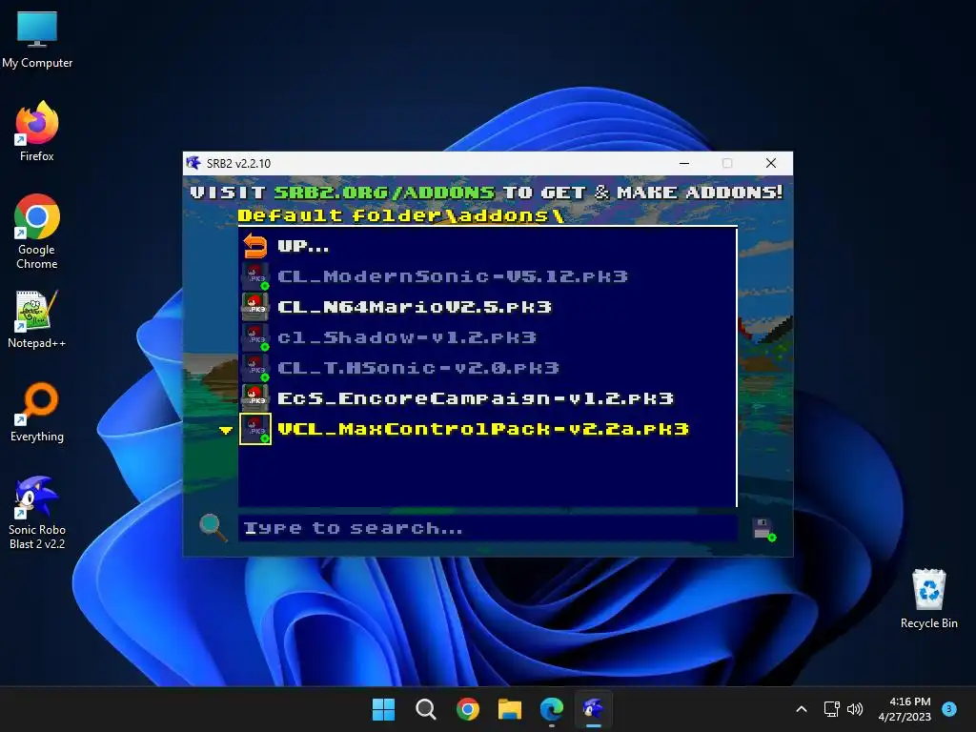
Task: Click the CL_N64MarioV2.5.pk3 file icon
Action: pyautogui.click(x=255, y=307)
